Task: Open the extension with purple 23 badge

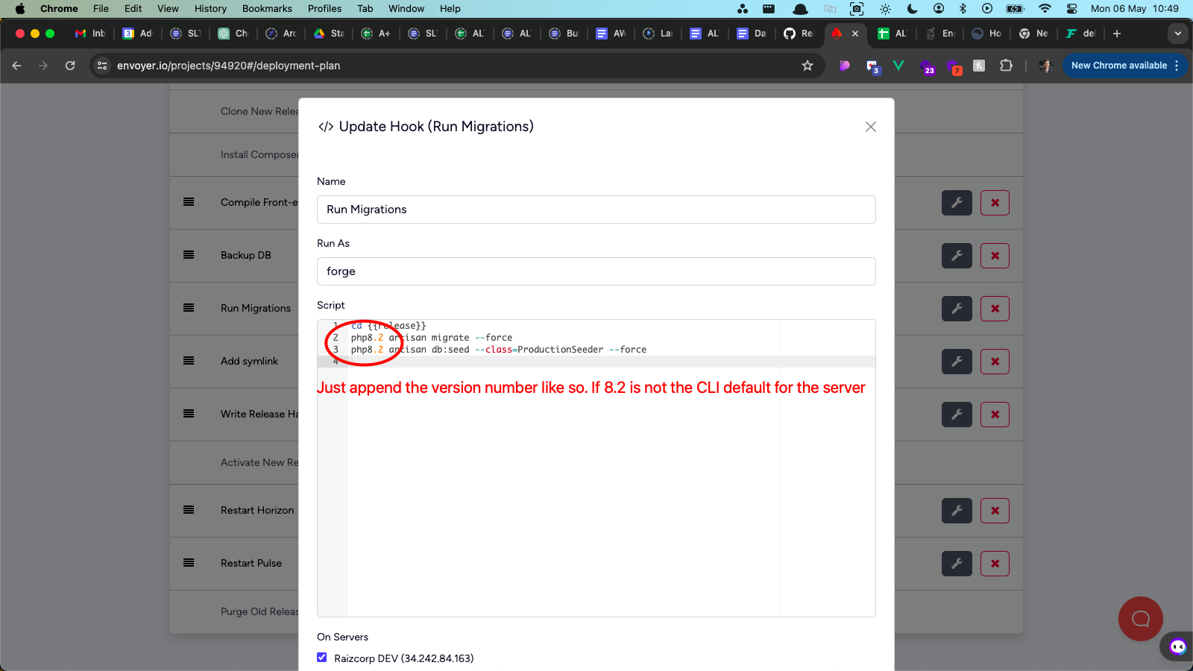Action: [927, 66]
